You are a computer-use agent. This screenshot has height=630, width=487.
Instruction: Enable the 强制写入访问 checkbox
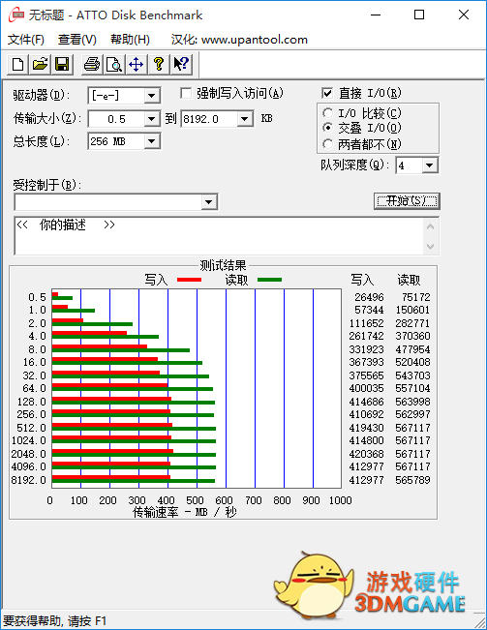(x=186, y=93)
